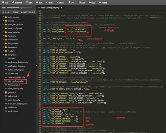
Task: Collapse the file sidebar with the arrow handle
Action: (37, 65)
